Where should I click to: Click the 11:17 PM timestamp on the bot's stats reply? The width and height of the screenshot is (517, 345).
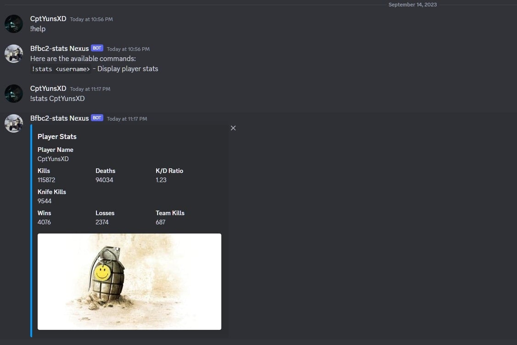click(127, 119)
